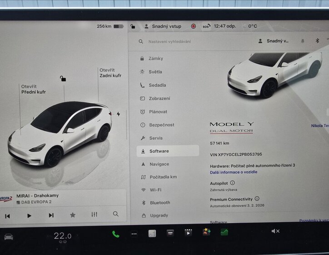Unmute the volume speaker icon

click(x=275, y=231)
